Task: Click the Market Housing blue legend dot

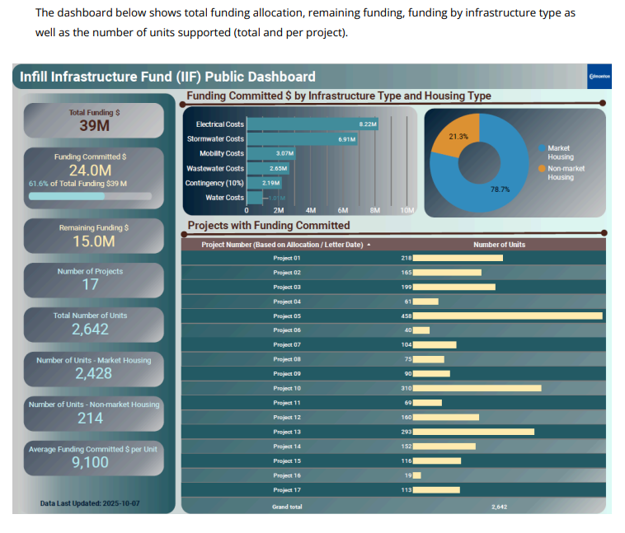Action: tap(543, 148)
